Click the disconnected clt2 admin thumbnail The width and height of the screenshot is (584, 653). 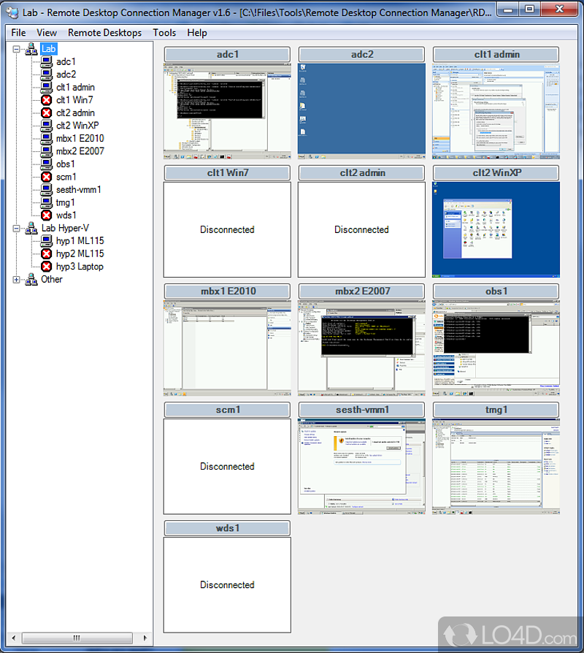click(361, 229)
